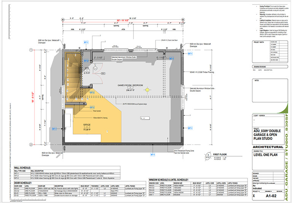Click WALL SCHEDULE table heading

(22, 168)
